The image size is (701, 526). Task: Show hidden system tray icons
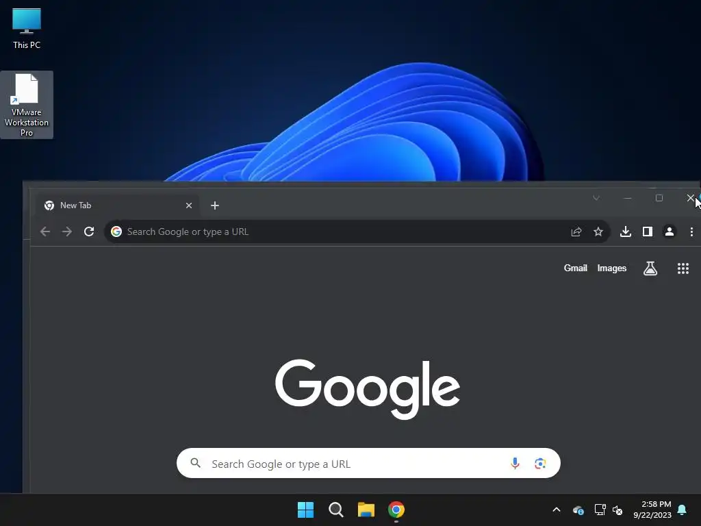coord(557,510)
